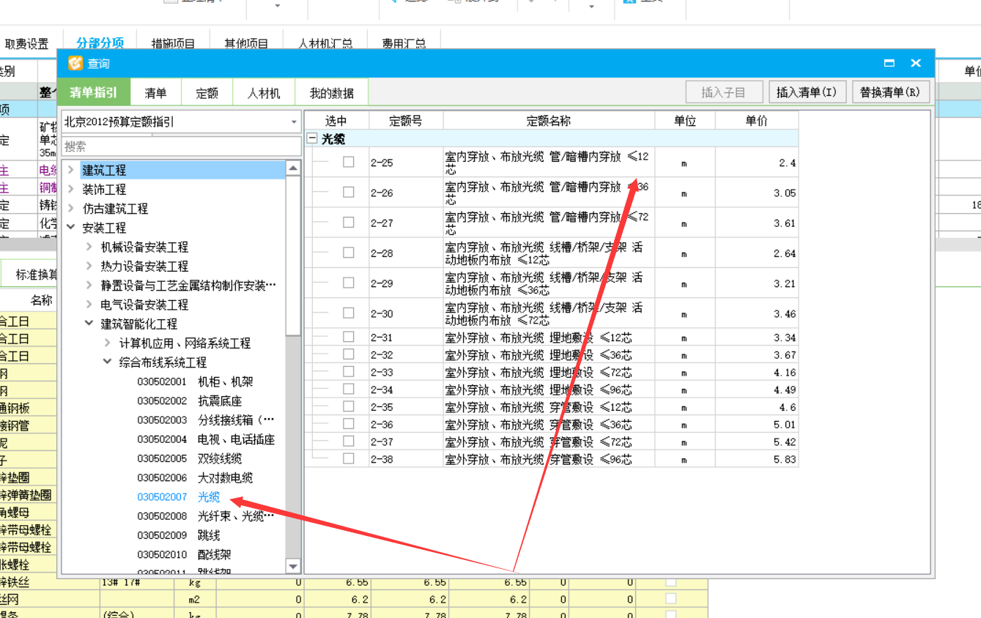Click the 插入子目 button
Image resolution: width=981 pixels, height=618 pixels.
pyautogui.click(x=724, y=92)
